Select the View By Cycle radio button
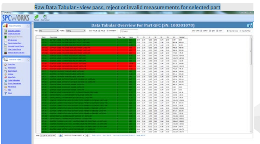Screen dimensions: 260x144 pyautogui.click(x=228, y=31)
